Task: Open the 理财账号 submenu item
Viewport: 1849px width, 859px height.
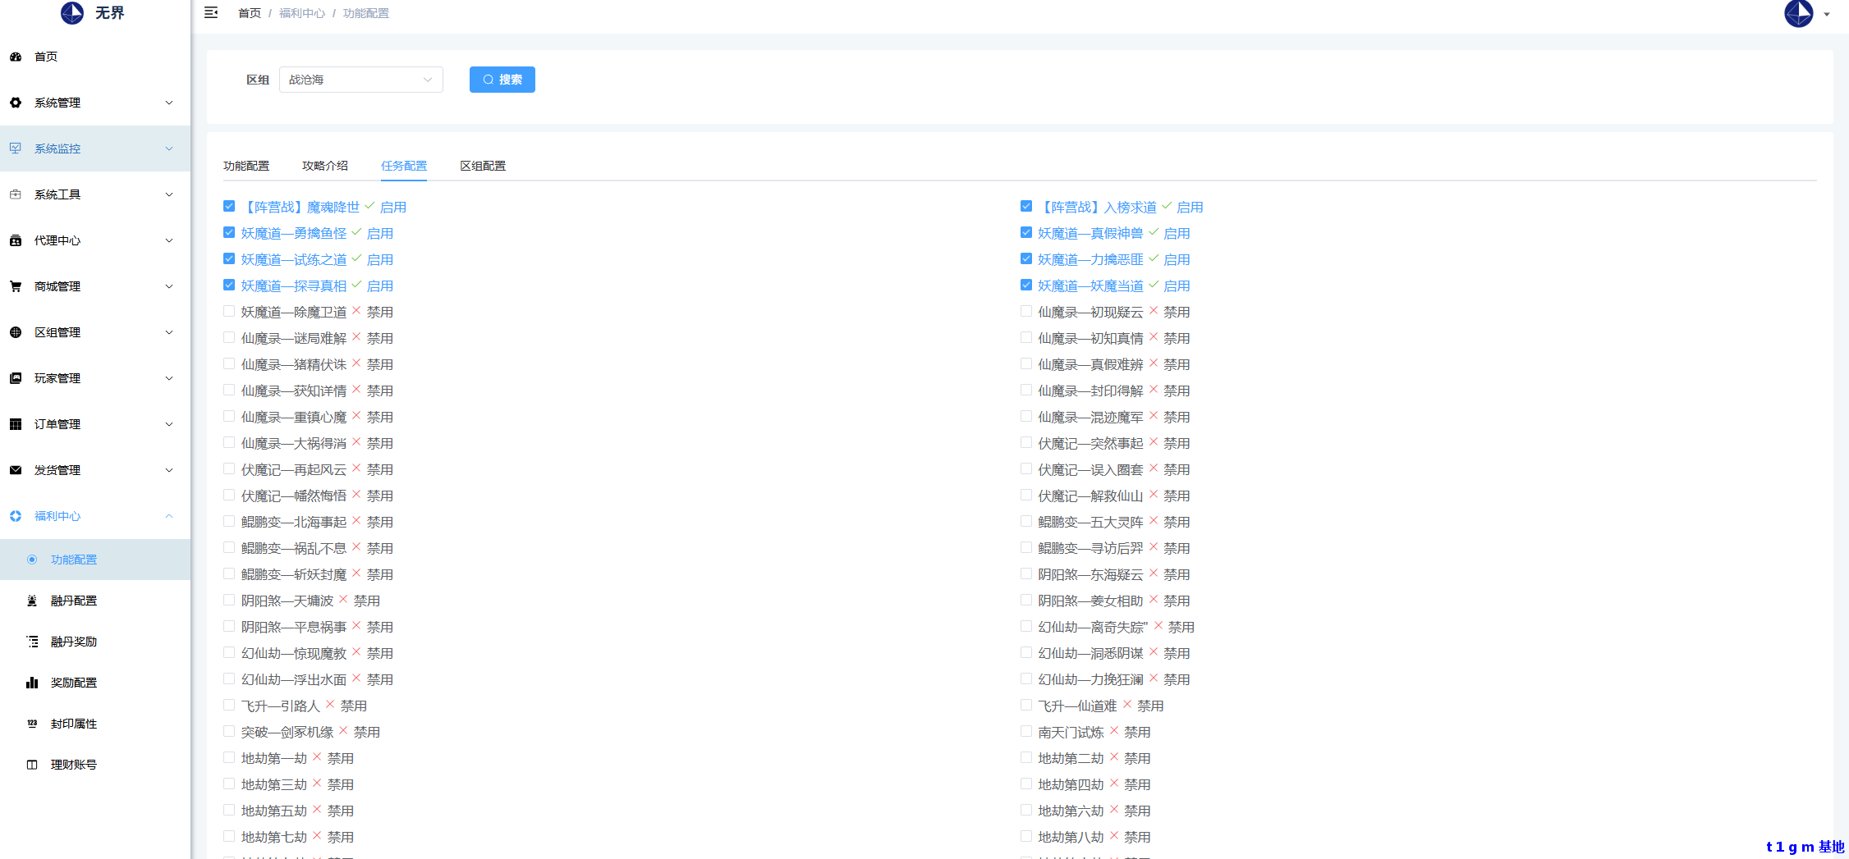Action: pyautogui.click(x=74, y=765)
